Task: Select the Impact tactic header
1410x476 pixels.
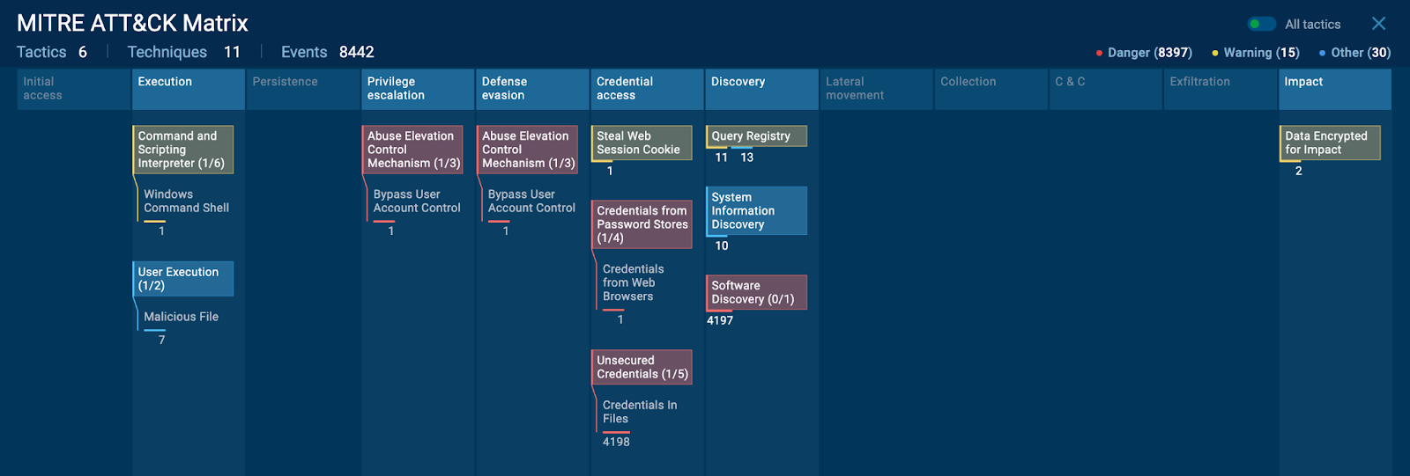Action: (1335, 89)
